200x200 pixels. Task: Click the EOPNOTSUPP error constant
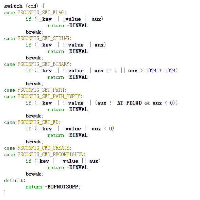click(63, 187)
